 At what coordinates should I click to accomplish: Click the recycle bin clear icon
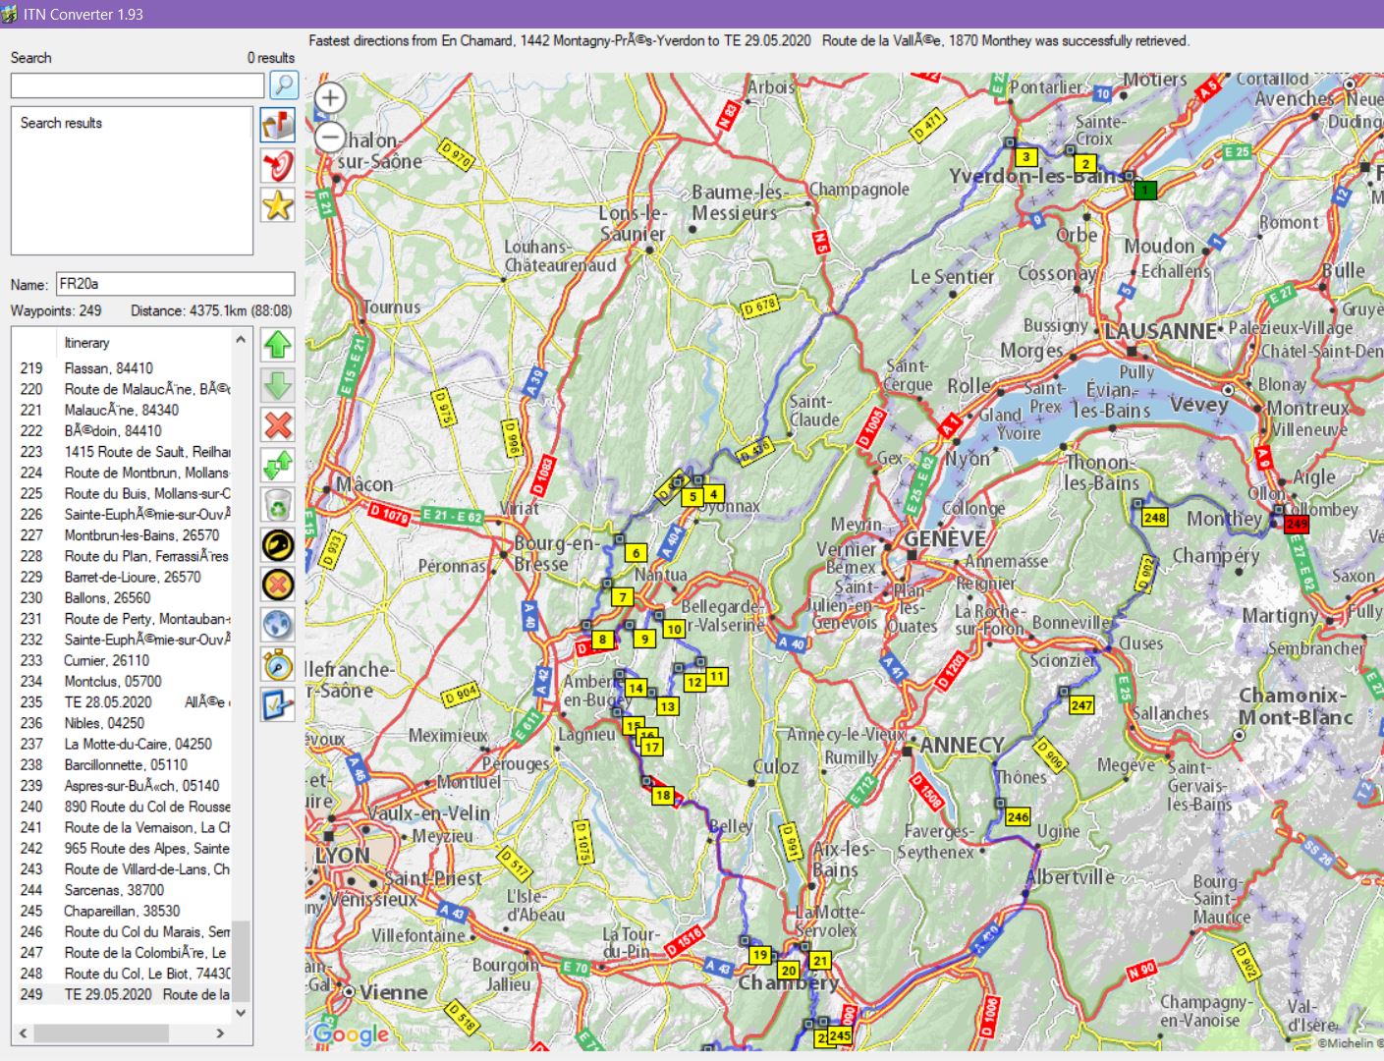click(278, 505)
